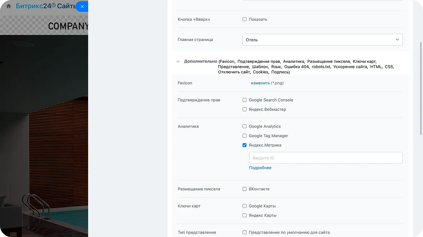Uncheck the Яндекс.Метрика checkbox
This screenshot has height=237, width=423.
click(x=245, y=145)
